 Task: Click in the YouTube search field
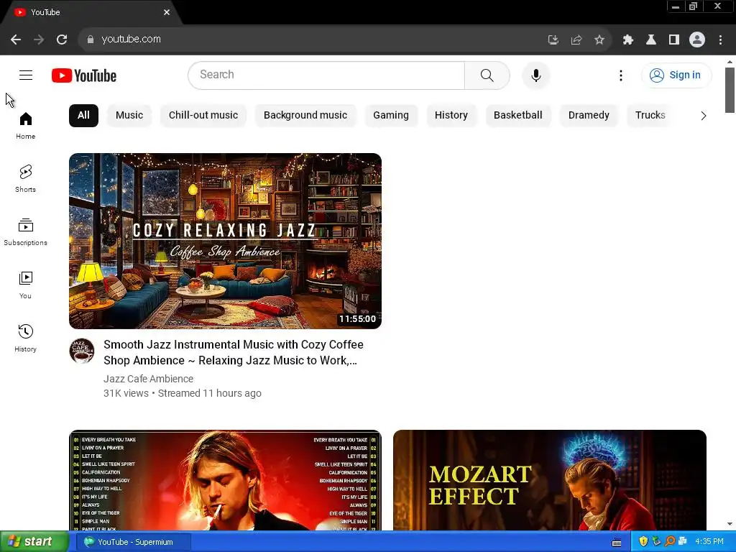point(326,75)
